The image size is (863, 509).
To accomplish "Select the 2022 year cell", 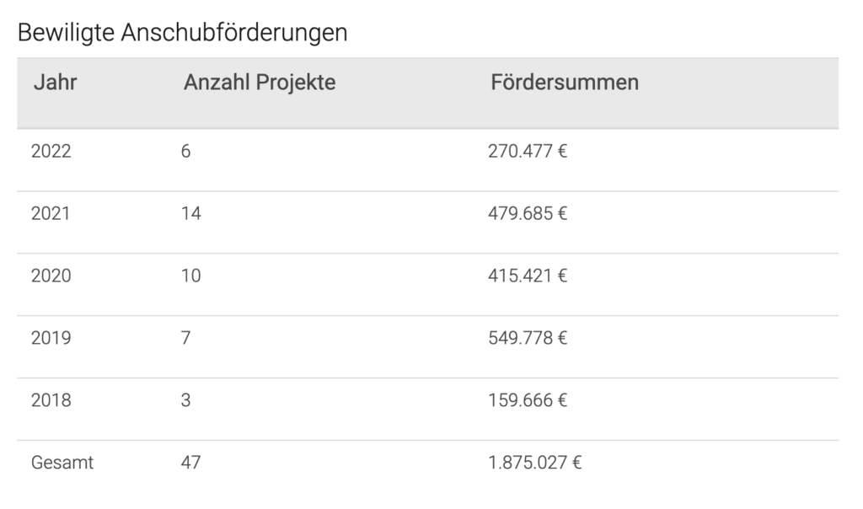I will tap(51, 152).
